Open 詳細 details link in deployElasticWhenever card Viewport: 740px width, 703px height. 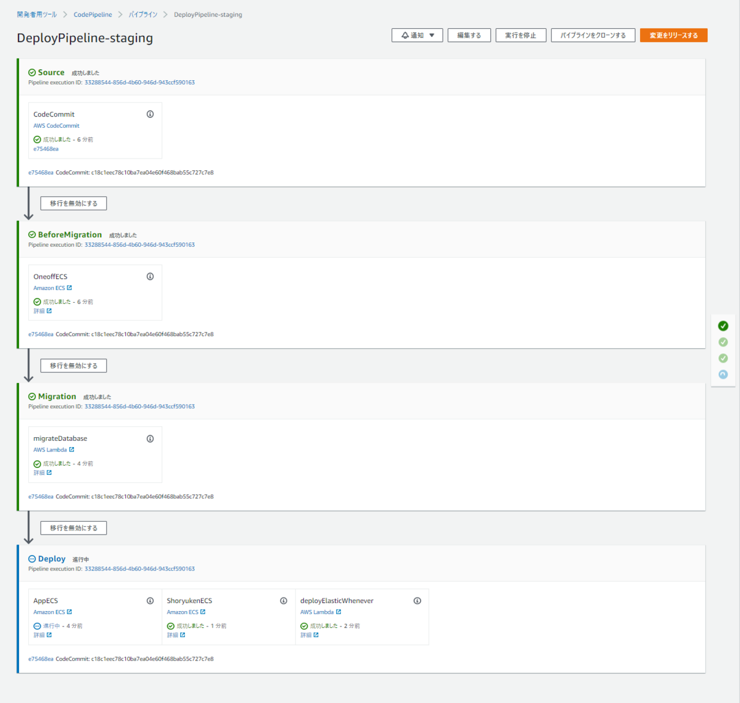tap(306, 635)
